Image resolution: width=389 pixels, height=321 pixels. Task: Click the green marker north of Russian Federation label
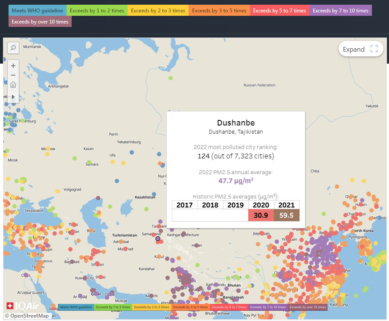pyautogui.click(x=171, y=78)
